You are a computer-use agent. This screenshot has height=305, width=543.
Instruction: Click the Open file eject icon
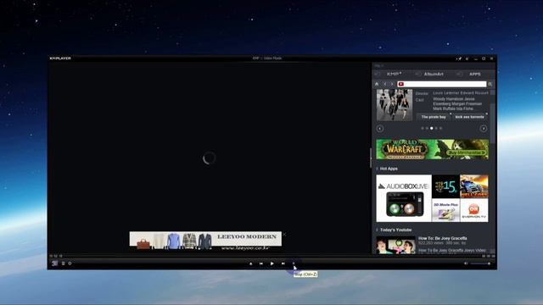pyautogui.click(x=251, y=263)
